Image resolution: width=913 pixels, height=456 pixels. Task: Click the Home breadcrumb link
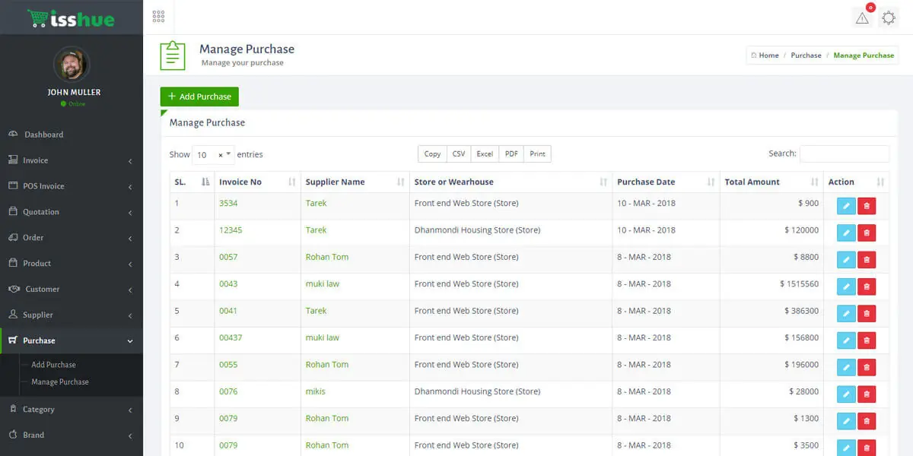point(768,55)
